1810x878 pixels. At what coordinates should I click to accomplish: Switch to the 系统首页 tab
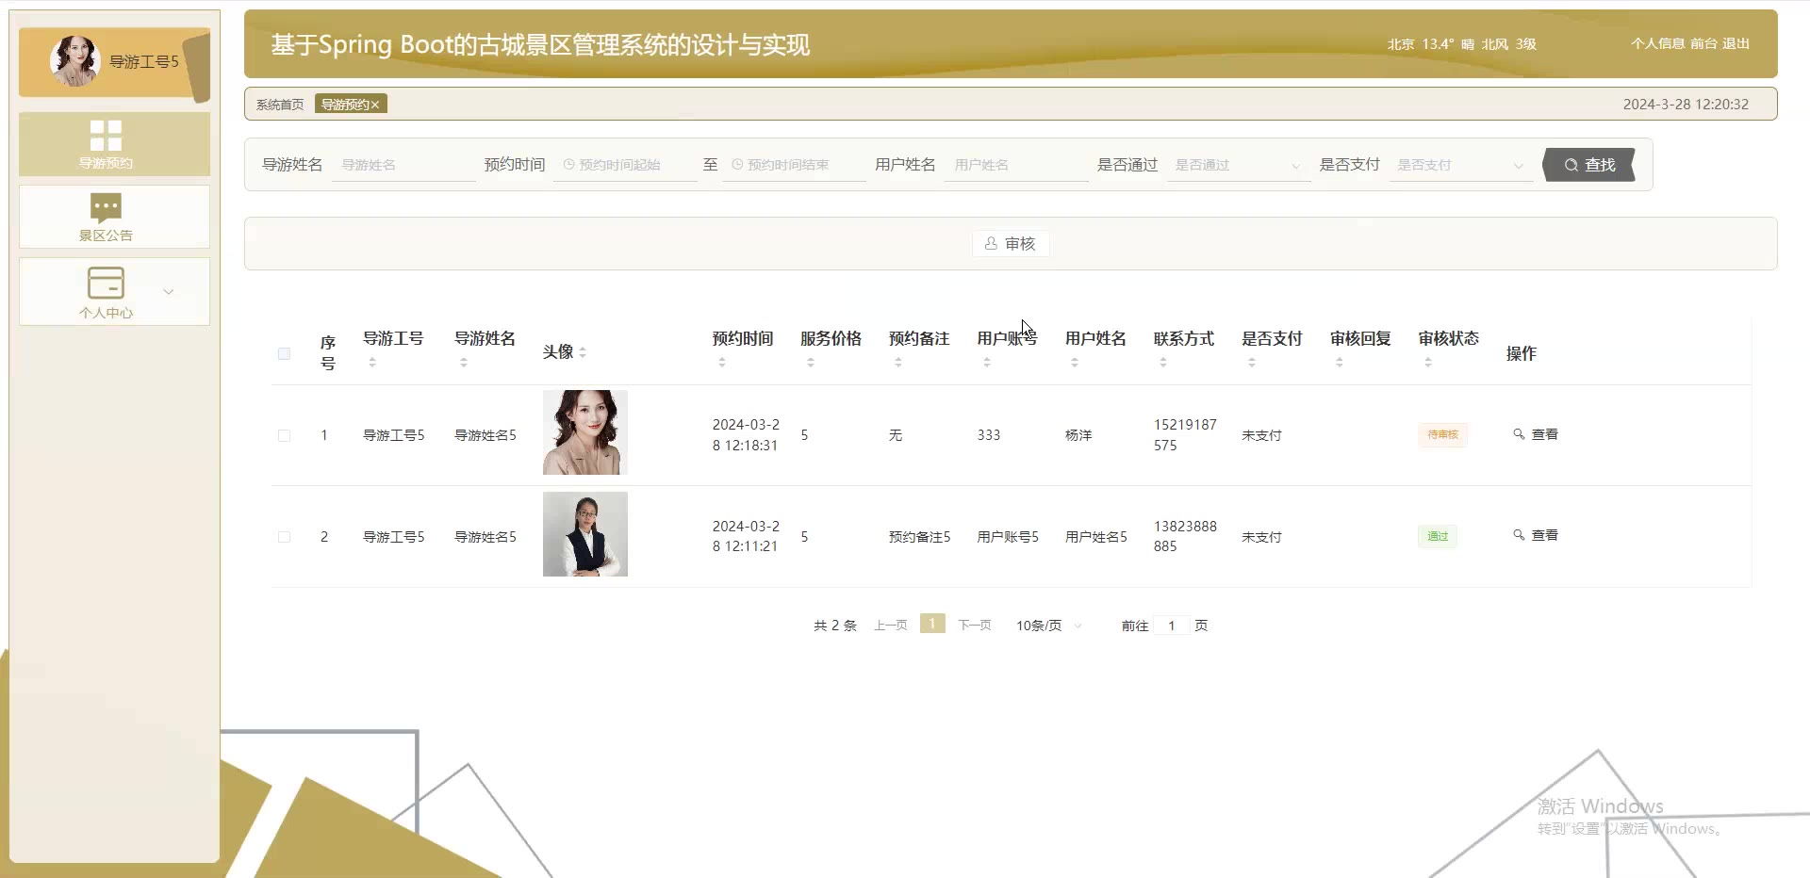(280, 105)
